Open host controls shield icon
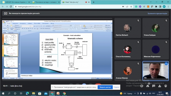This screenshot has width=171, height=96. pyautogui.click(x=166, y=86)
